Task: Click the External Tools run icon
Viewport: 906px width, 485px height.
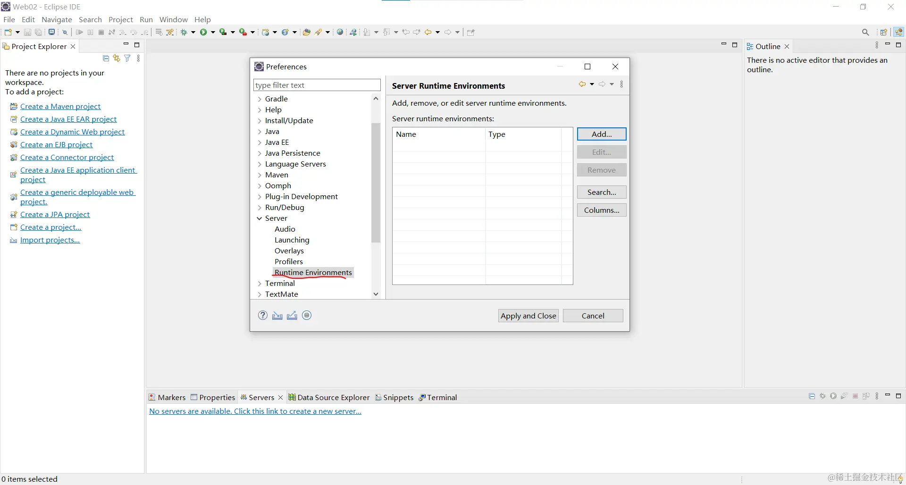Action: click(243, 32)
